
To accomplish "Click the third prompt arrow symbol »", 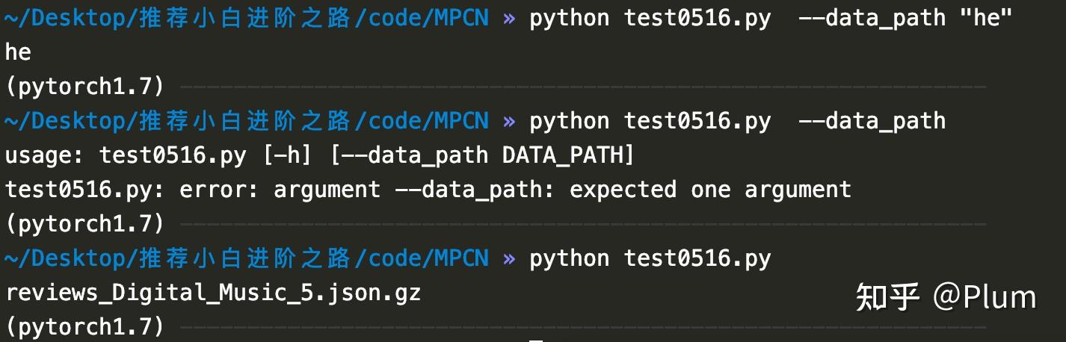I will pos(509,259).
